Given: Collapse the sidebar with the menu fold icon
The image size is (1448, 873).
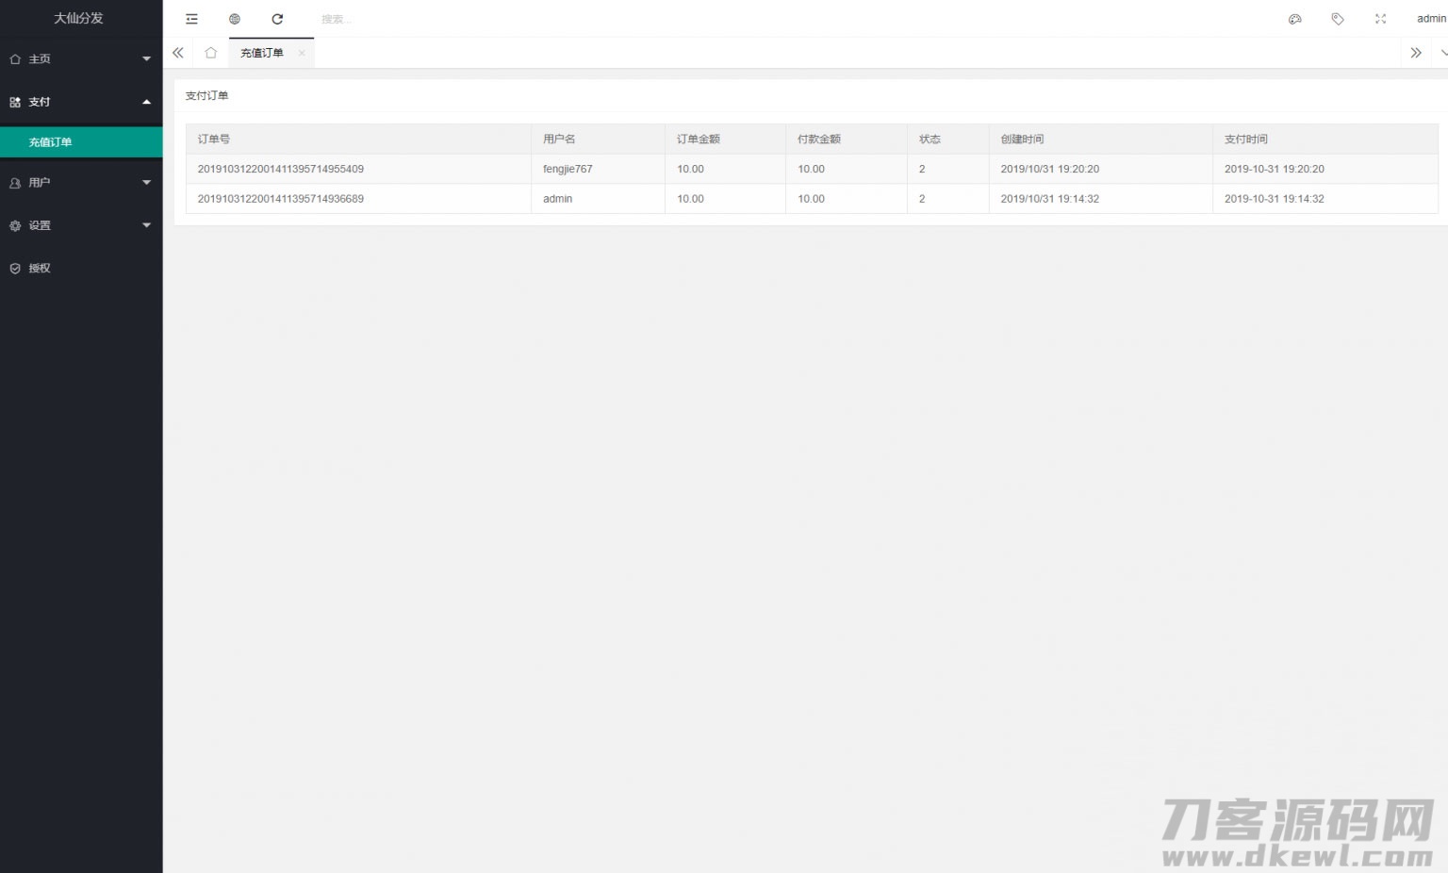Looking at the screenshot, I should [191, 19].
